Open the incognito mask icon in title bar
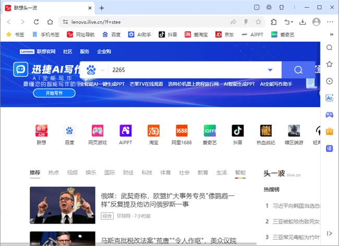 (269, 7)
